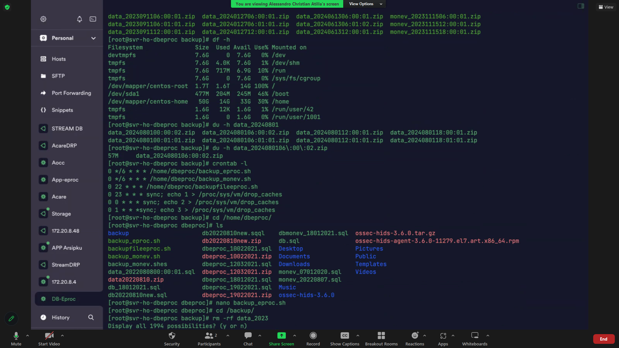Image resolution: width=619 pixels, height=348 pixels.
Task: Open the local terminal icon
Action: (x=93, y=19)
